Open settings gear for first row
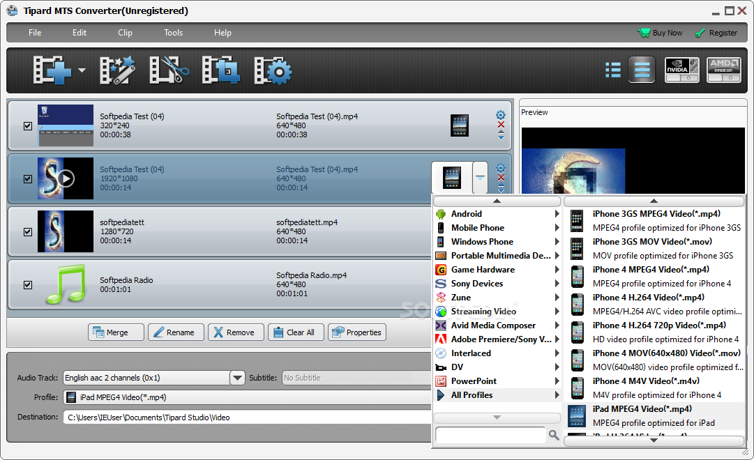This screenshot has width=754, height=460. tap(501, 115)
